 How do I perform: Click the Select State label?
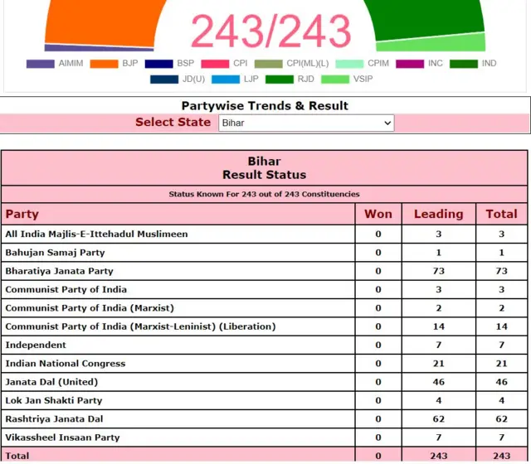173,122
